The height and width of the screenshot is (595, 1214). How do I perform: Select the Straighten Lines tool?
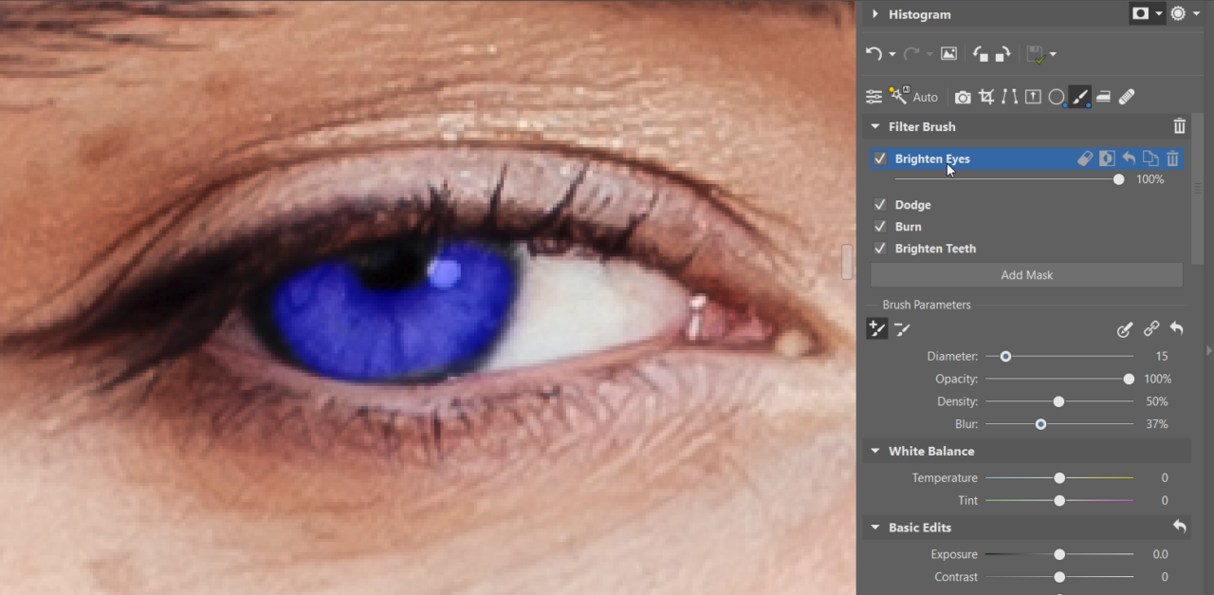[x=1009, y=96]
